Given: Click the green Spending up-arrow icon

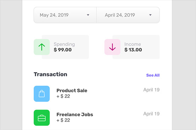Looking at the screenshot, I should [x=42, y=47].
